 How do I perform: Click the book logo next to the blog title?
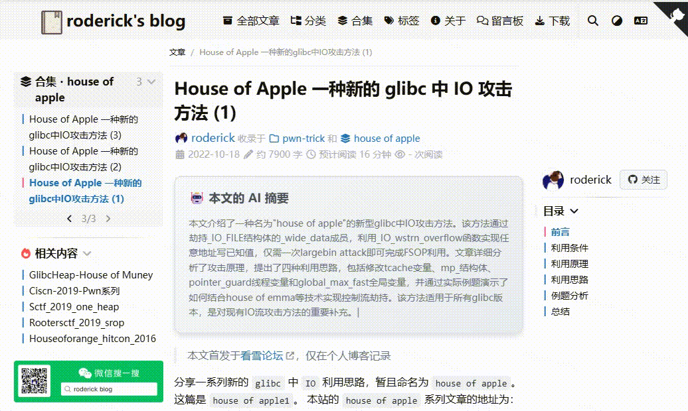click(52, 22)
